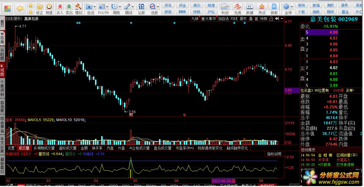Click the 财 financial marker below the chart
This screenshot has width=364, height=187.
tap(131, 115)
